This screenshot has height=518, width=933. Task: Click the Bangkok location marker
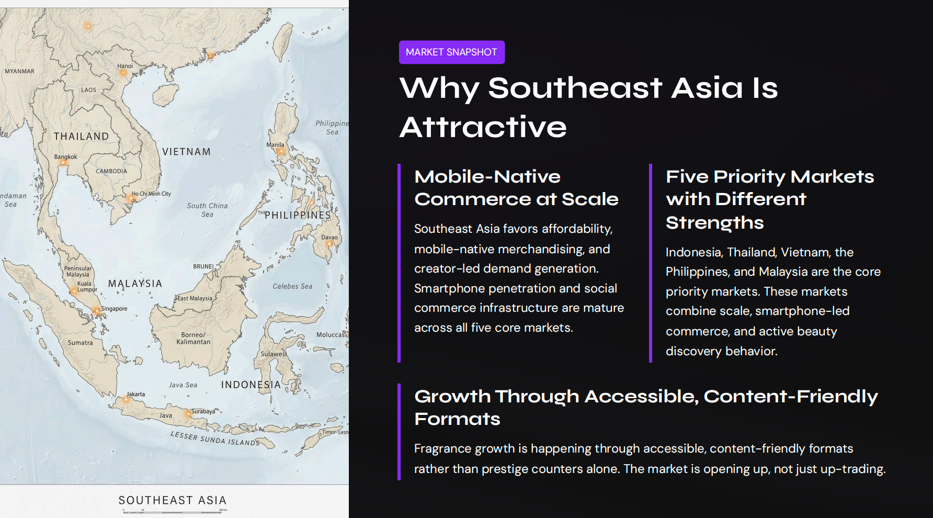pos(62,163)
